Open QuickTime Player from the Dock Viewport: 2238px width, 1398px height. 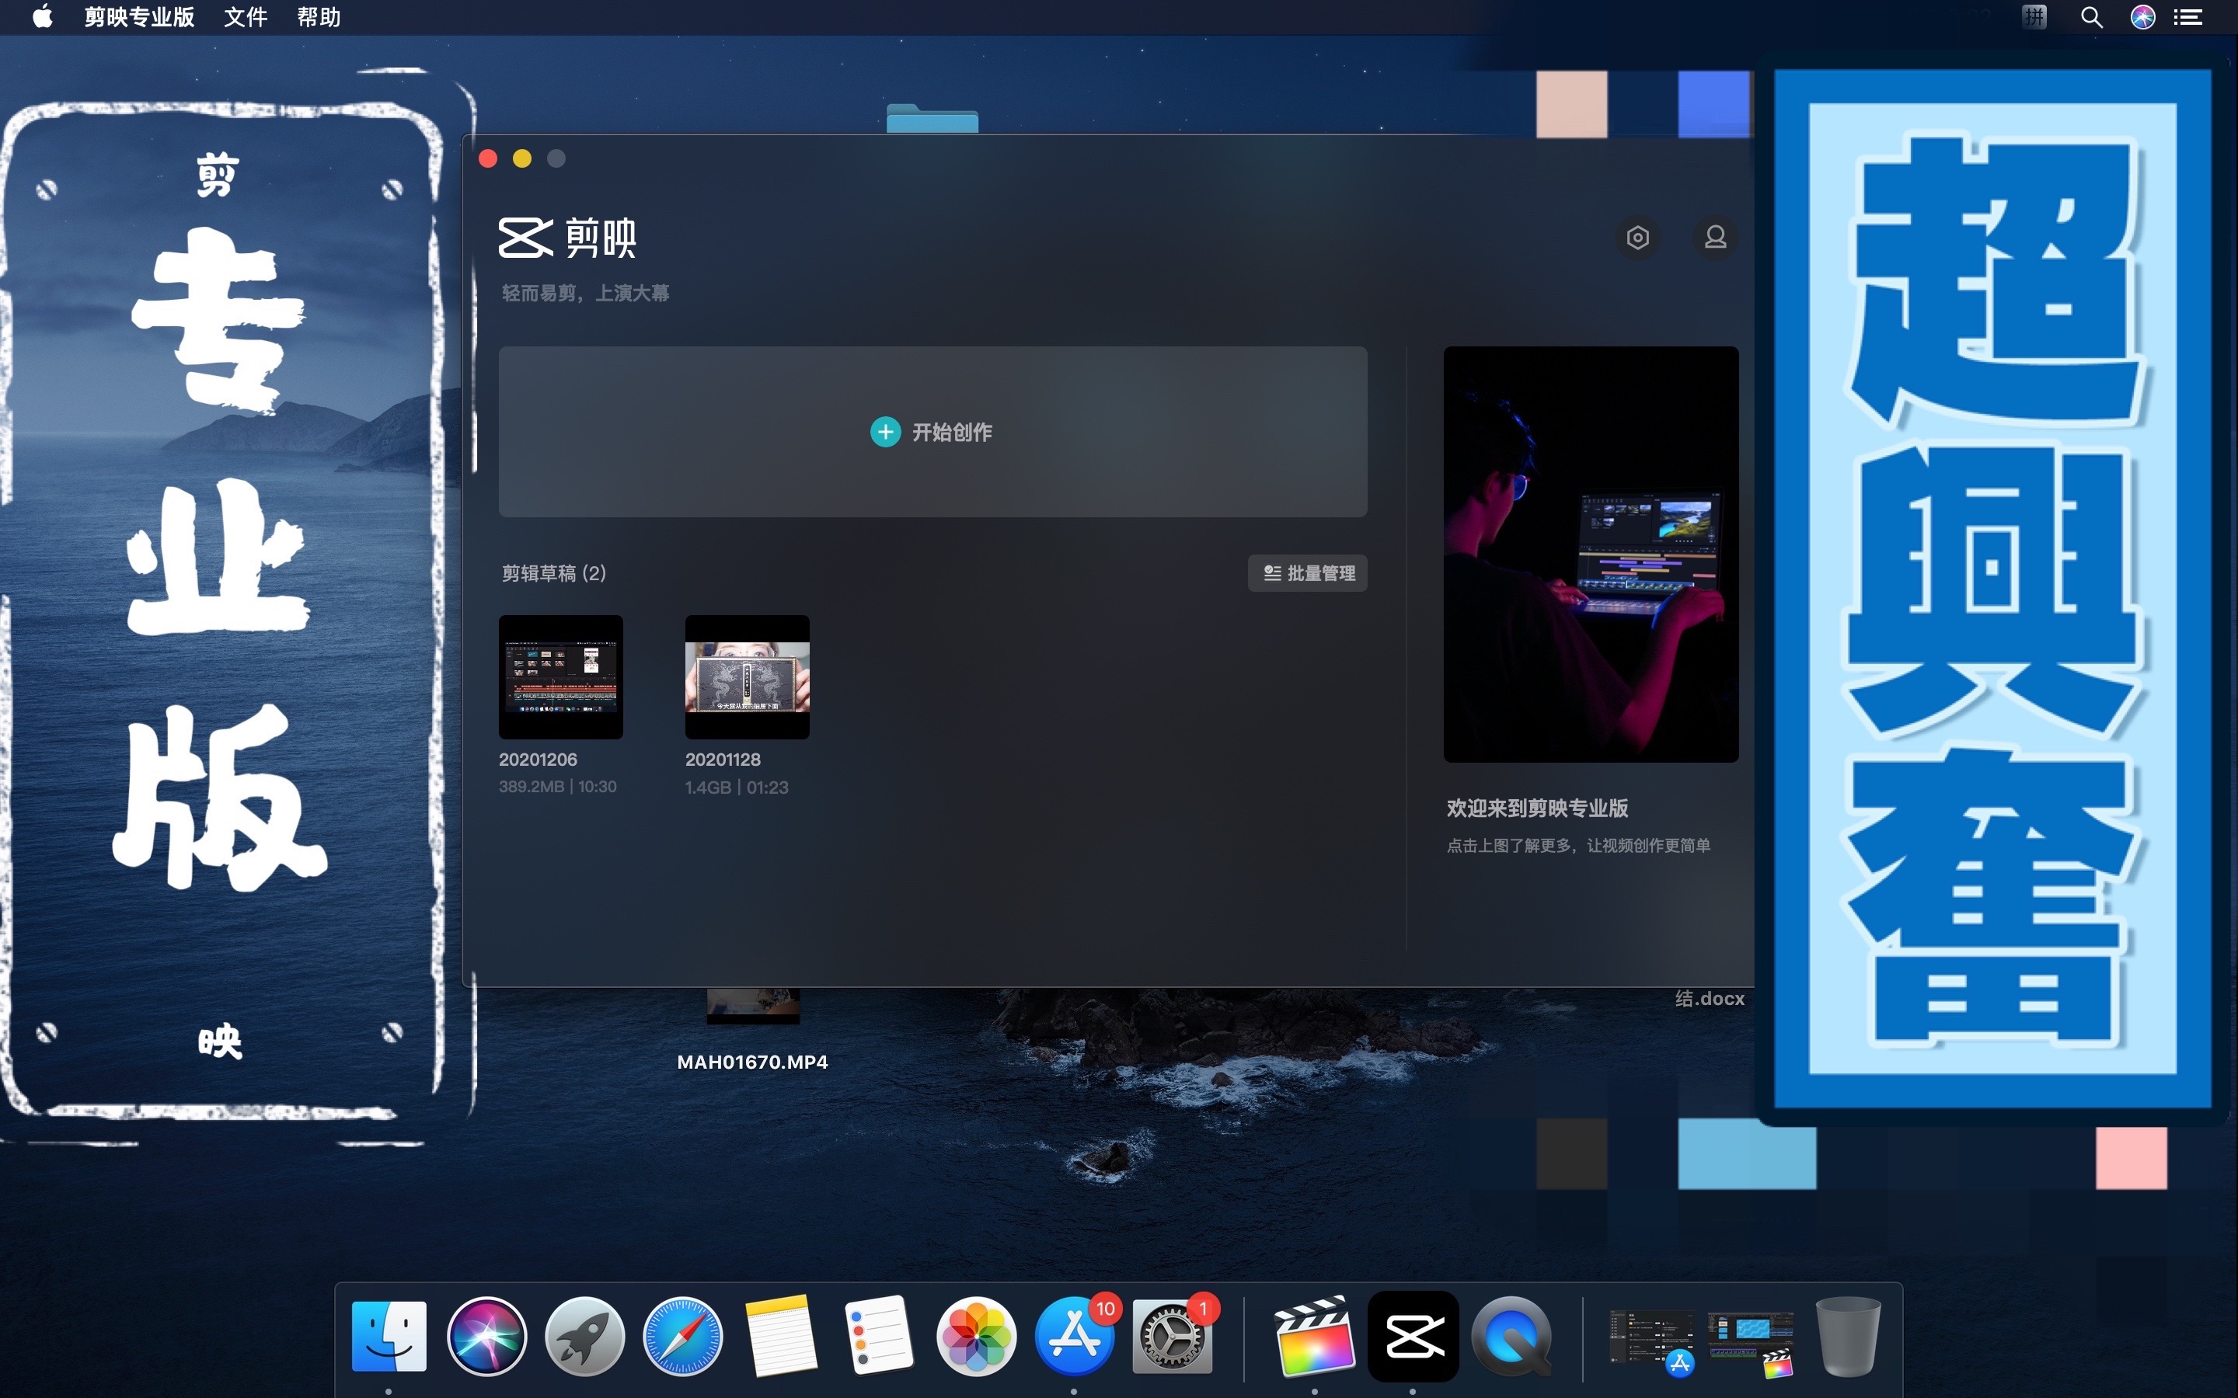1511,1337
